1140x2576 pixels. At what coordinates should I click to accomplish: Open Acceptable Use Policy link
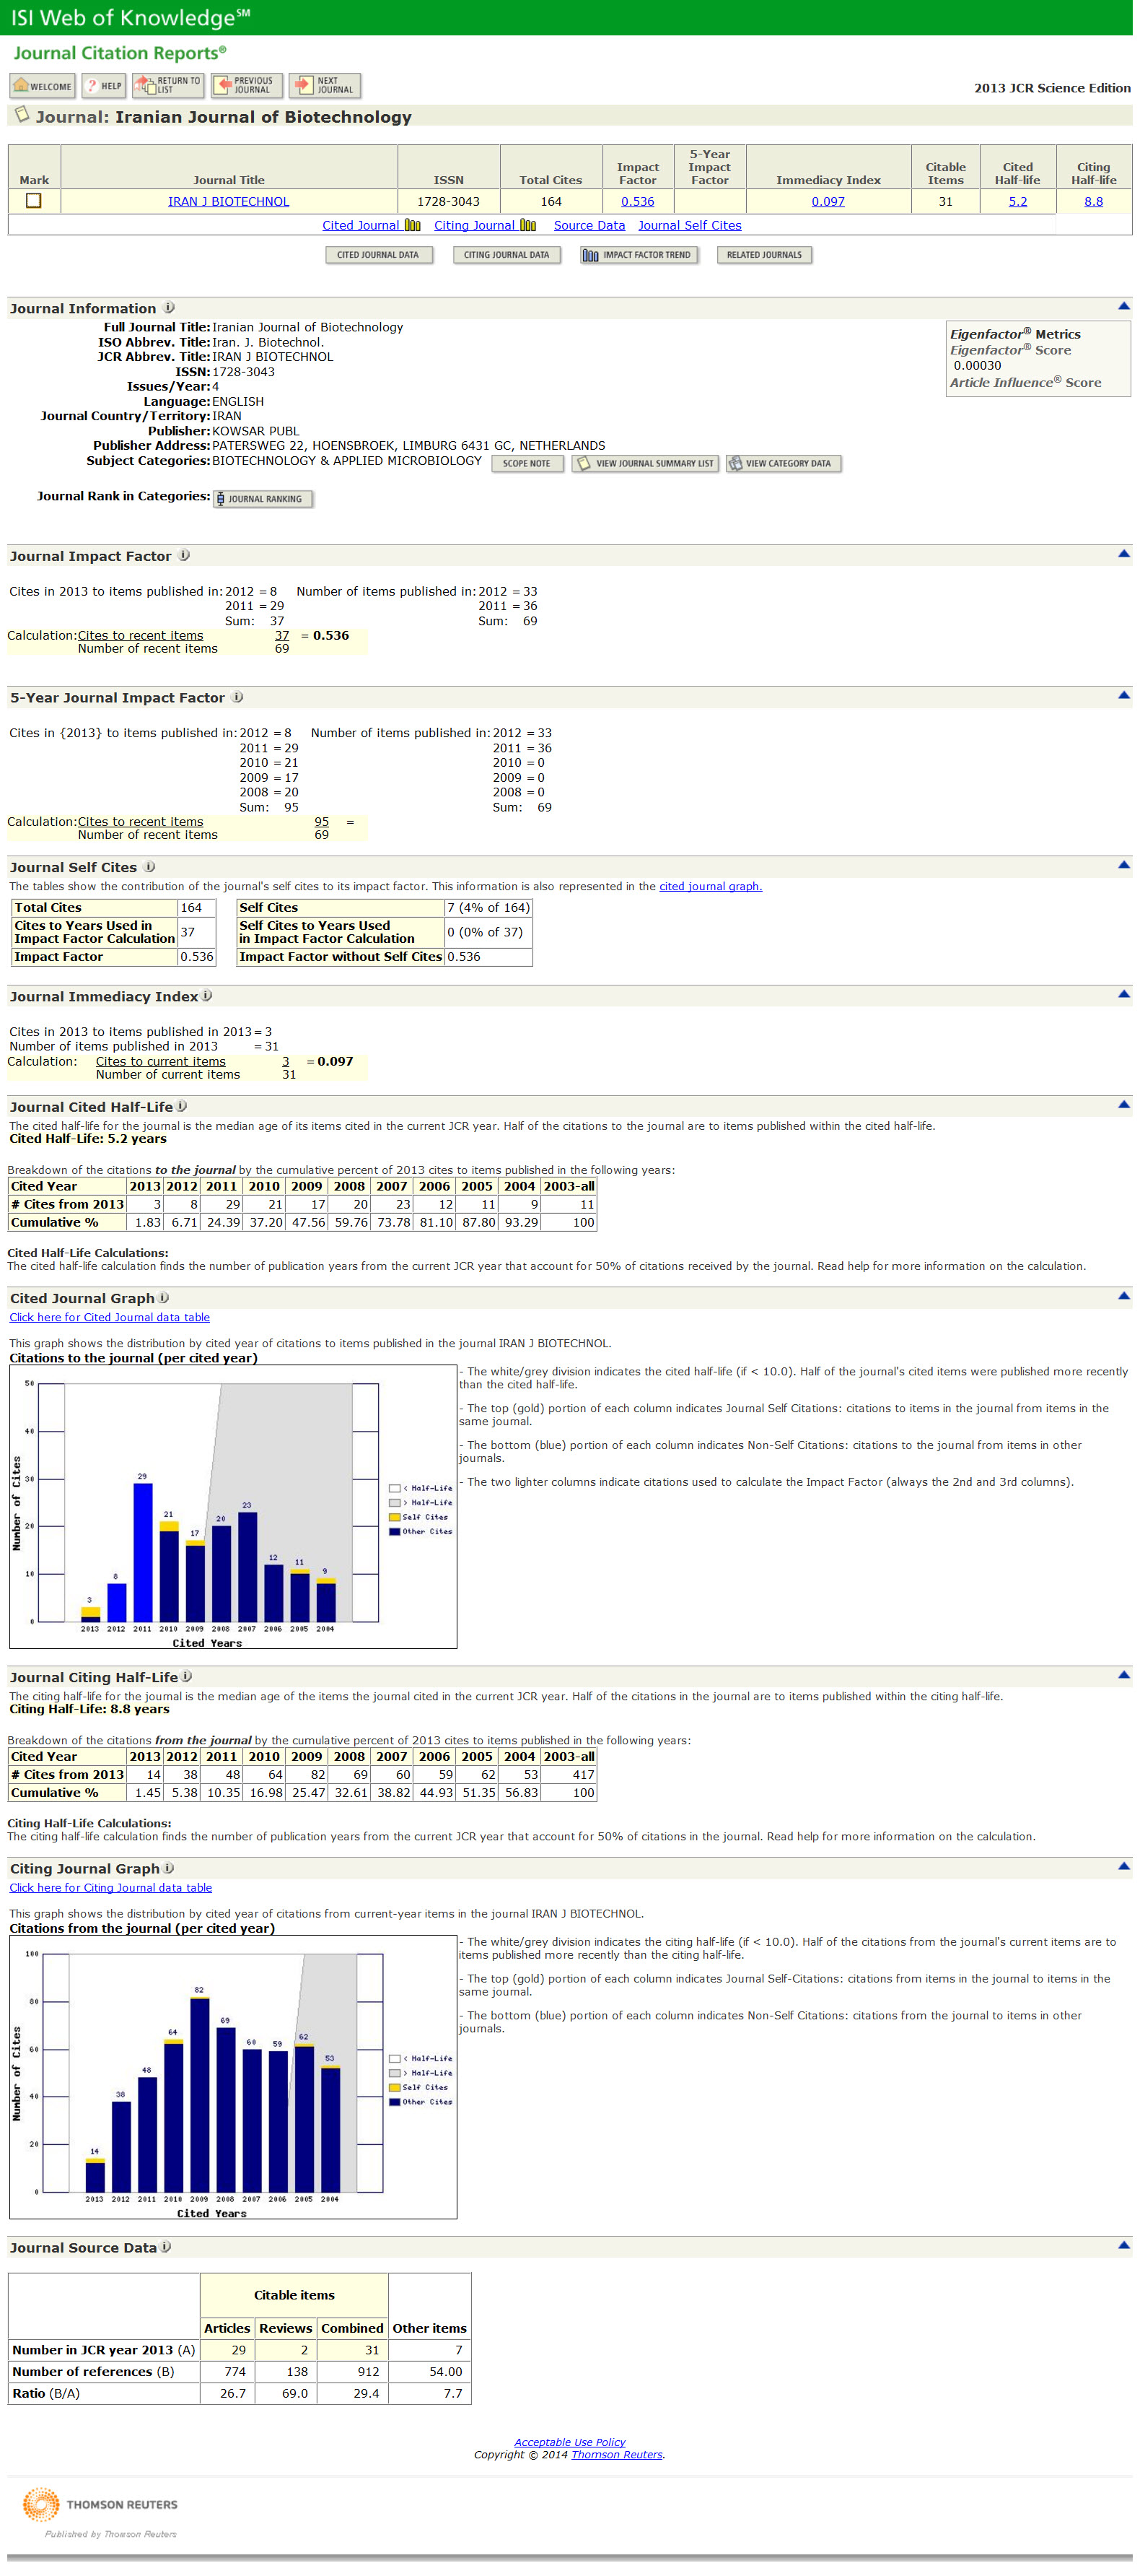[x=569, y=2442]
